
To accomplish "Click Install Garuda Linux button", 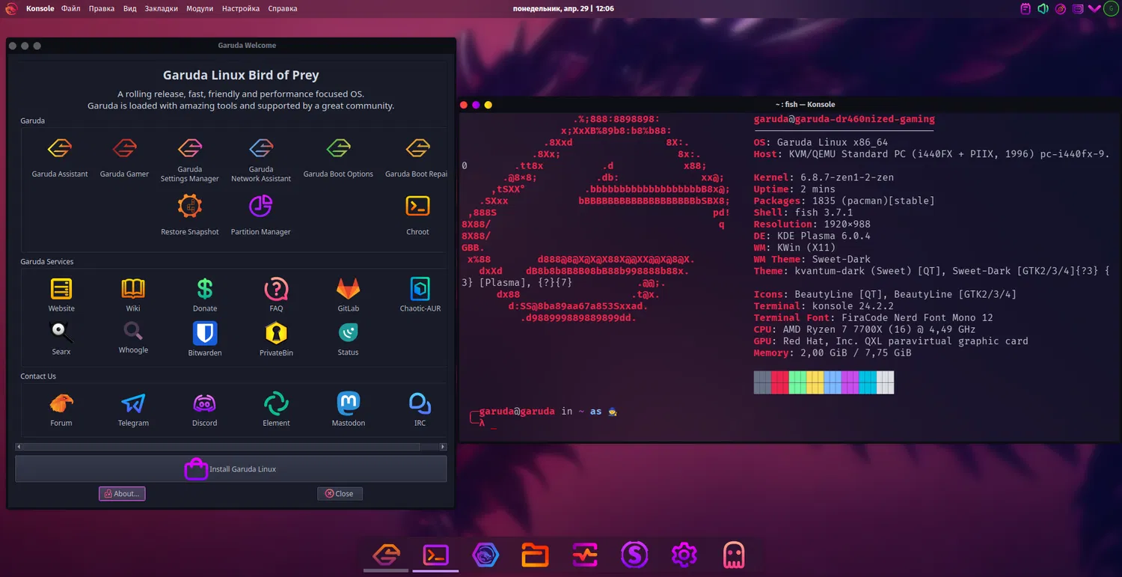I will pyautogui.click(x=231, y=469).
